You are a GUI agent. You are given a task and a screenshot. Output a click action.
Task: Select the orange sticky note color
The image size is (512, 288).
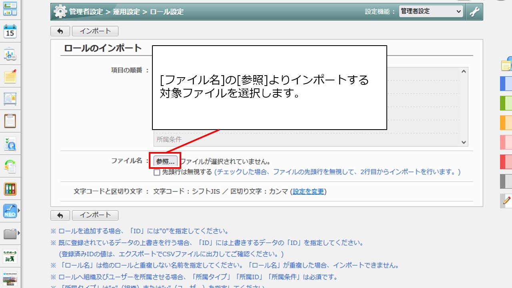tap(506, 123)
